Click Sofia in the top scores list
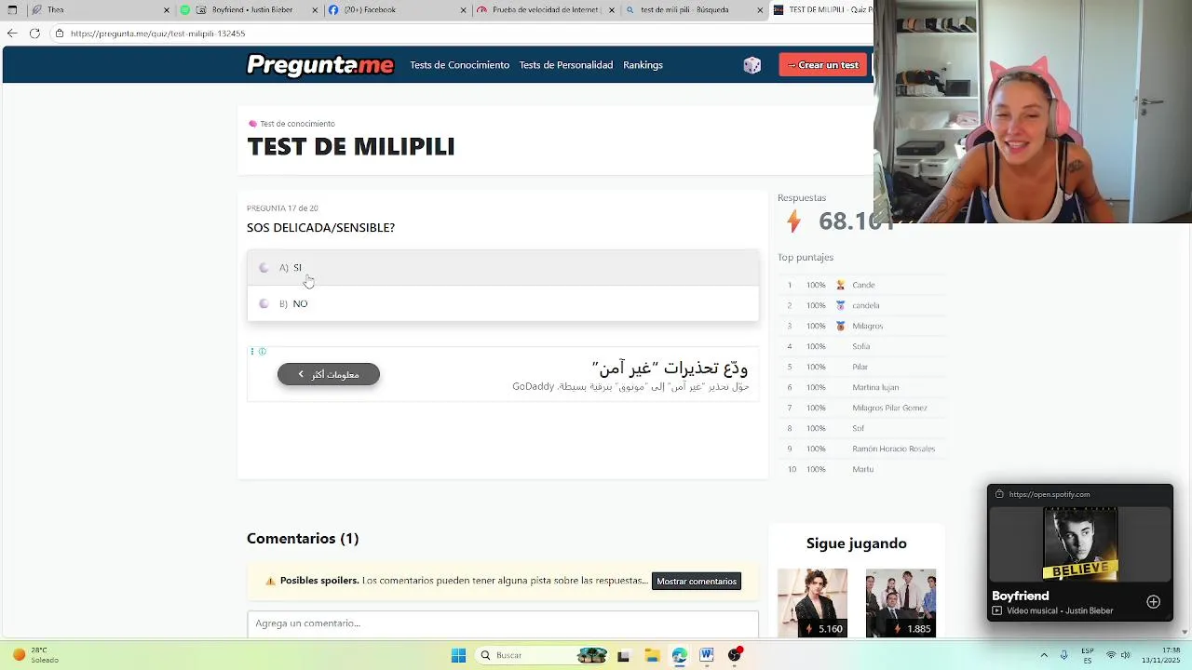1192x670 pixels. tap(861, 346)
